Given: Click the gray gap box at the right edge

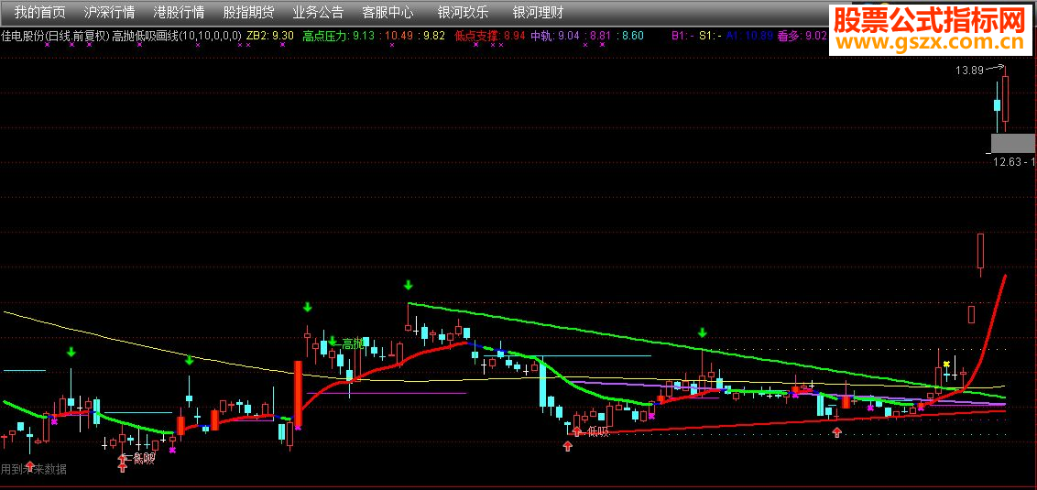Looking at the screenshot, I should (1013, 143).
